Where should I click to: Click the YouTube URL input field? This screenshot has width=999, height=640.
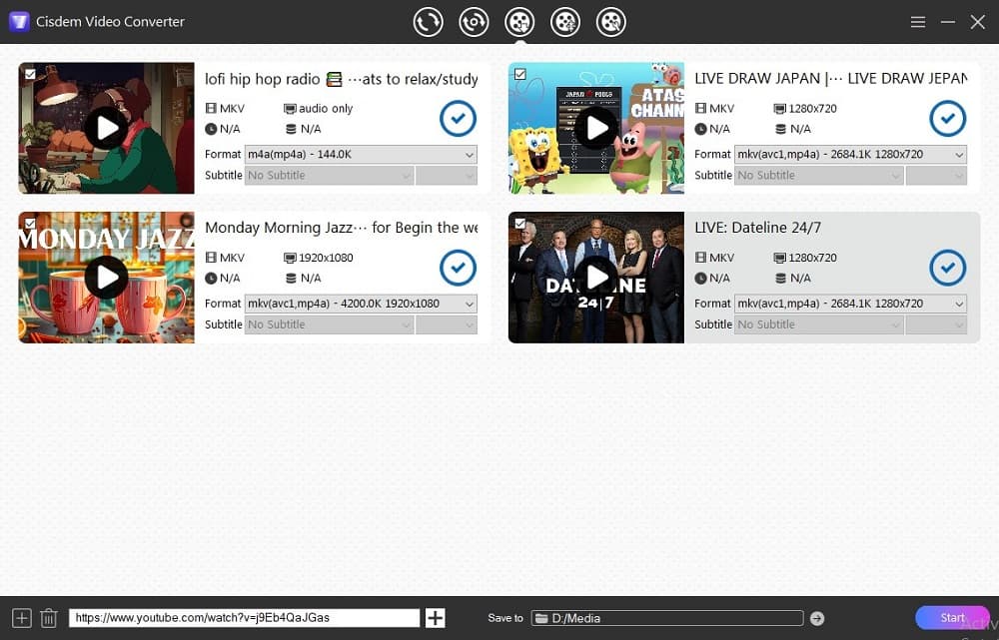[x=244, y=618]
